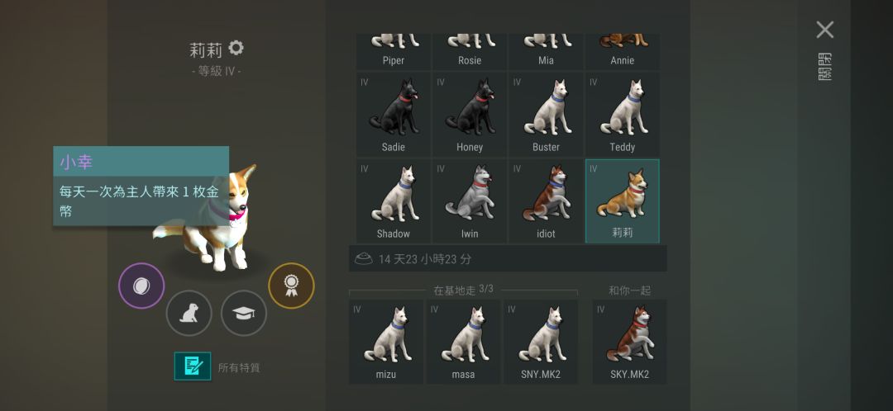Choose the white dog Buster

point(547,114)
